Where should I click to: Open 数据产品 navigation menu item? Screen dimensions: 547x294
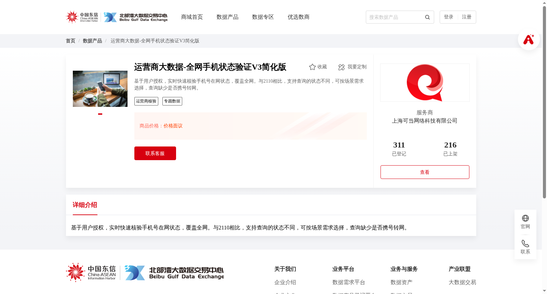(227, 17)
